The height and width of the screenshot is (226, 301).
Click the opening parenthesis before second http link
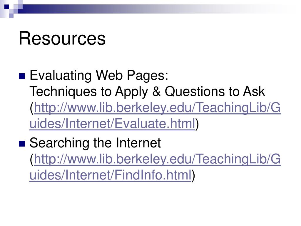(x=32, y=159)
